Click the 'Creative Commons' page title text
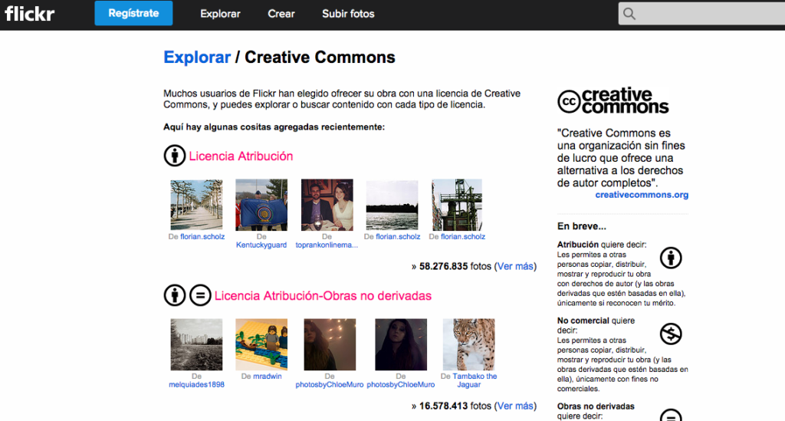The height and width of the screenshot is (421, 785). click(x=320, y=57)
